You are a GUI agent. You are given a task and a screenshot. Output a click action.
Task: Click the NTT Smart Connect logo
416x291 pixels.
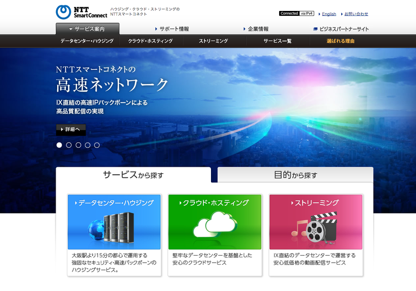pyautogui.click(x=81, y=11)
